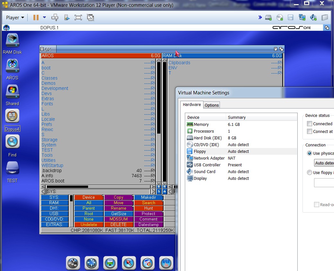This screenshot has height=271, width=334.
Task: Open the Auto detect drive dropdown
Action: tap(324, 163)
